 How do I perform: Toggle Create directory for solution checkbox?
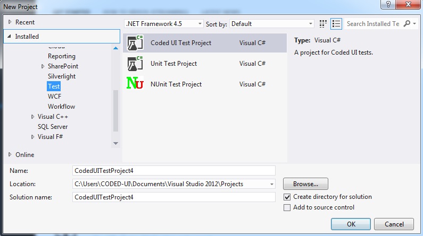[x=287, y=197]
